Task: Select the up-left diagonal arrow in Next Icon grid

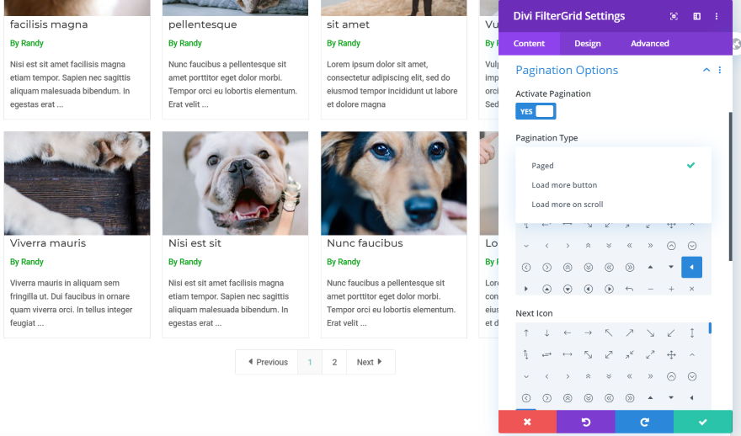Action: 609,333
